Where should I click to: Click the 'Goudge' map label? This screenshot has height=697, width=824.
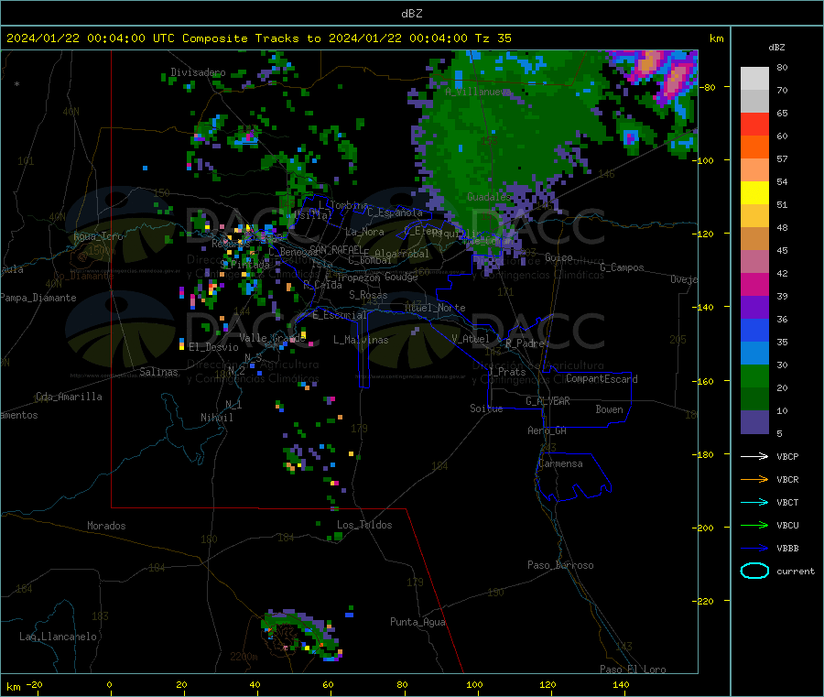click(402, 277)
